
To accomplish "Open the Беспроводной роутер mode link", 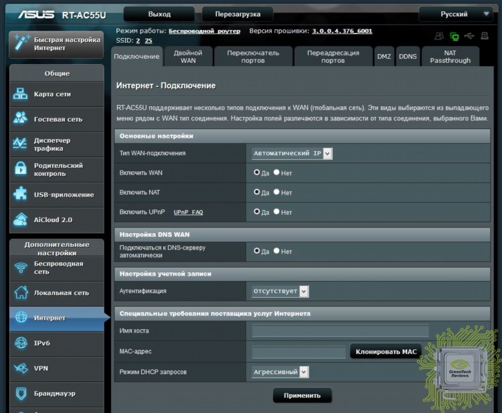I will click(x=204, y=31).
